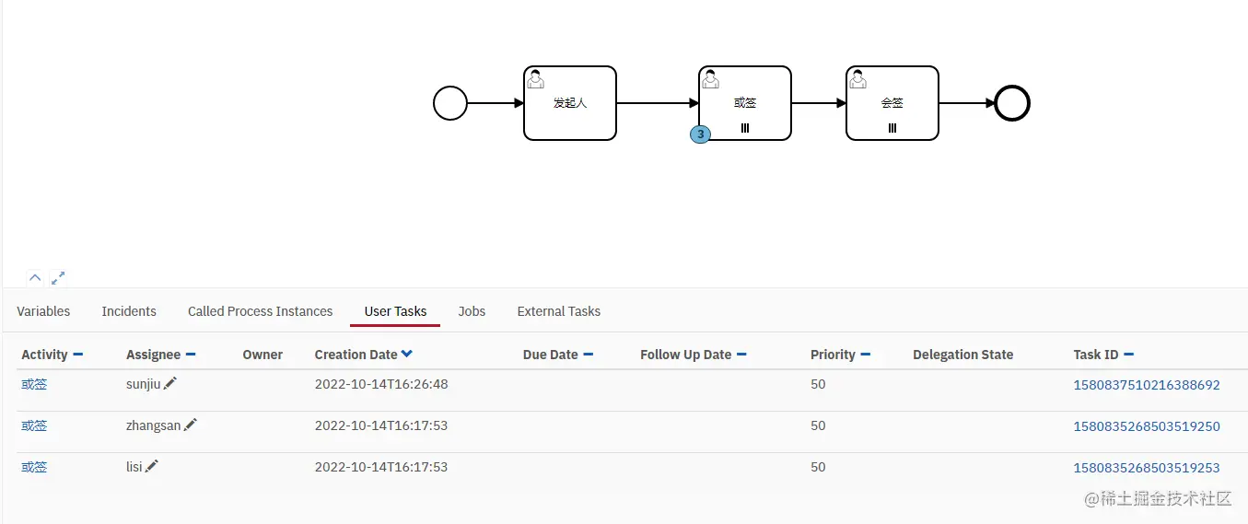The height and width of the screenshot is (524, 1248).
Task: Maximize the diagram using expand arrows icon
Action: click(58, 277)
